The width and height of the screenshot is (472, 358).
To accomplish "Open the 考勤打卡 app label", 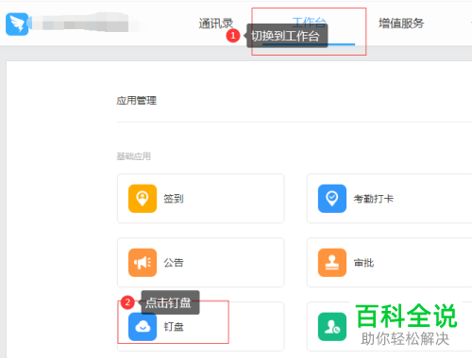I will [x=374, y=199].
